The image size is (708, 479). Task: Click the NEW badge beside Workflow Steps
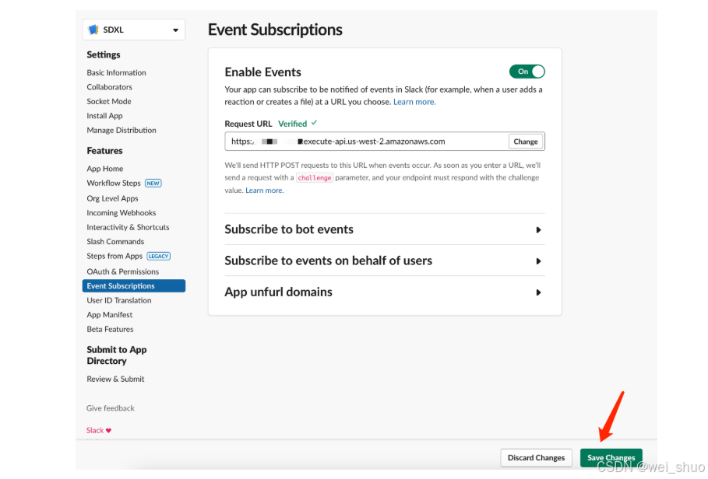click(x=153, y=184)
